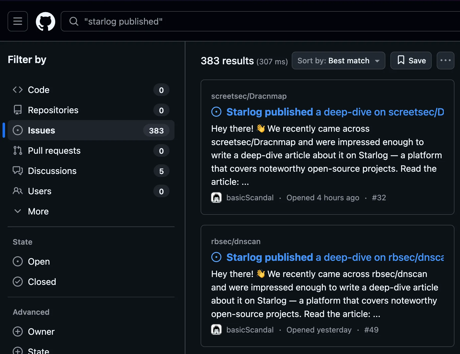Open the GitHub home via octocat logo

pos(46,21)
